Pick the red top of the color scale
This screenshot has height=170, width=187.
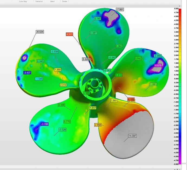pyautogui.click(x=180, y=10)
